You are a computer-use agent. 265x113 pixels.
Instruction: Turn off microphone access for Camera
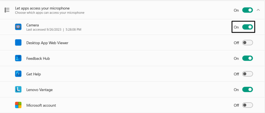click(247, 27)
